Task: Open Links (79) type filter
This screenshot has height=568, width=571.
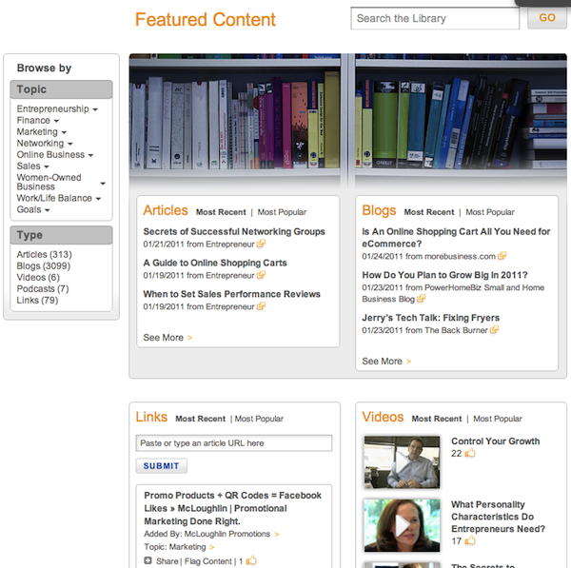Action: click(37, 300)
